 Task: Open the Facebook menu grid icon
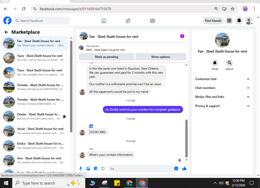point(229,21)
